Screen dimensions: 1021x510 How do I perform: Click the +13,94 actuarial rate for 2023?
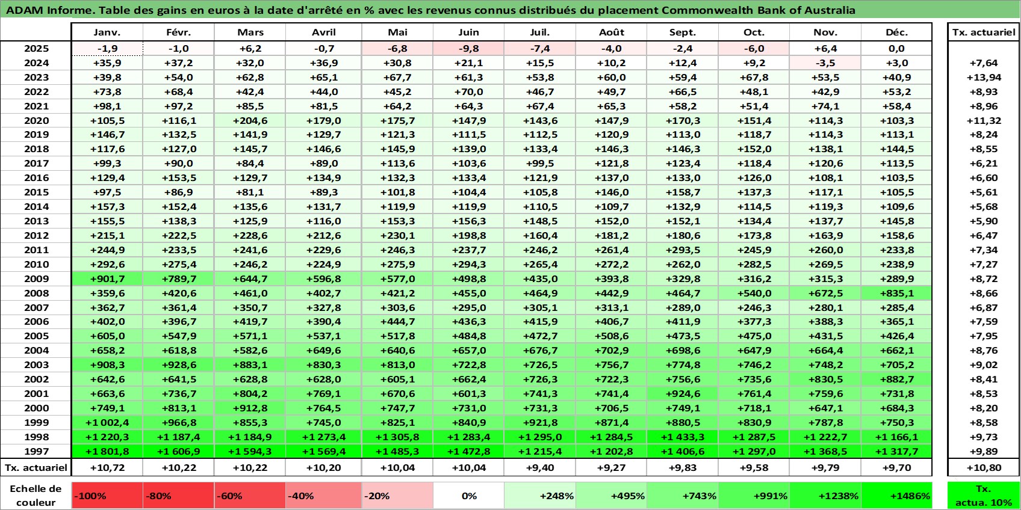click(x=984, y=77)
